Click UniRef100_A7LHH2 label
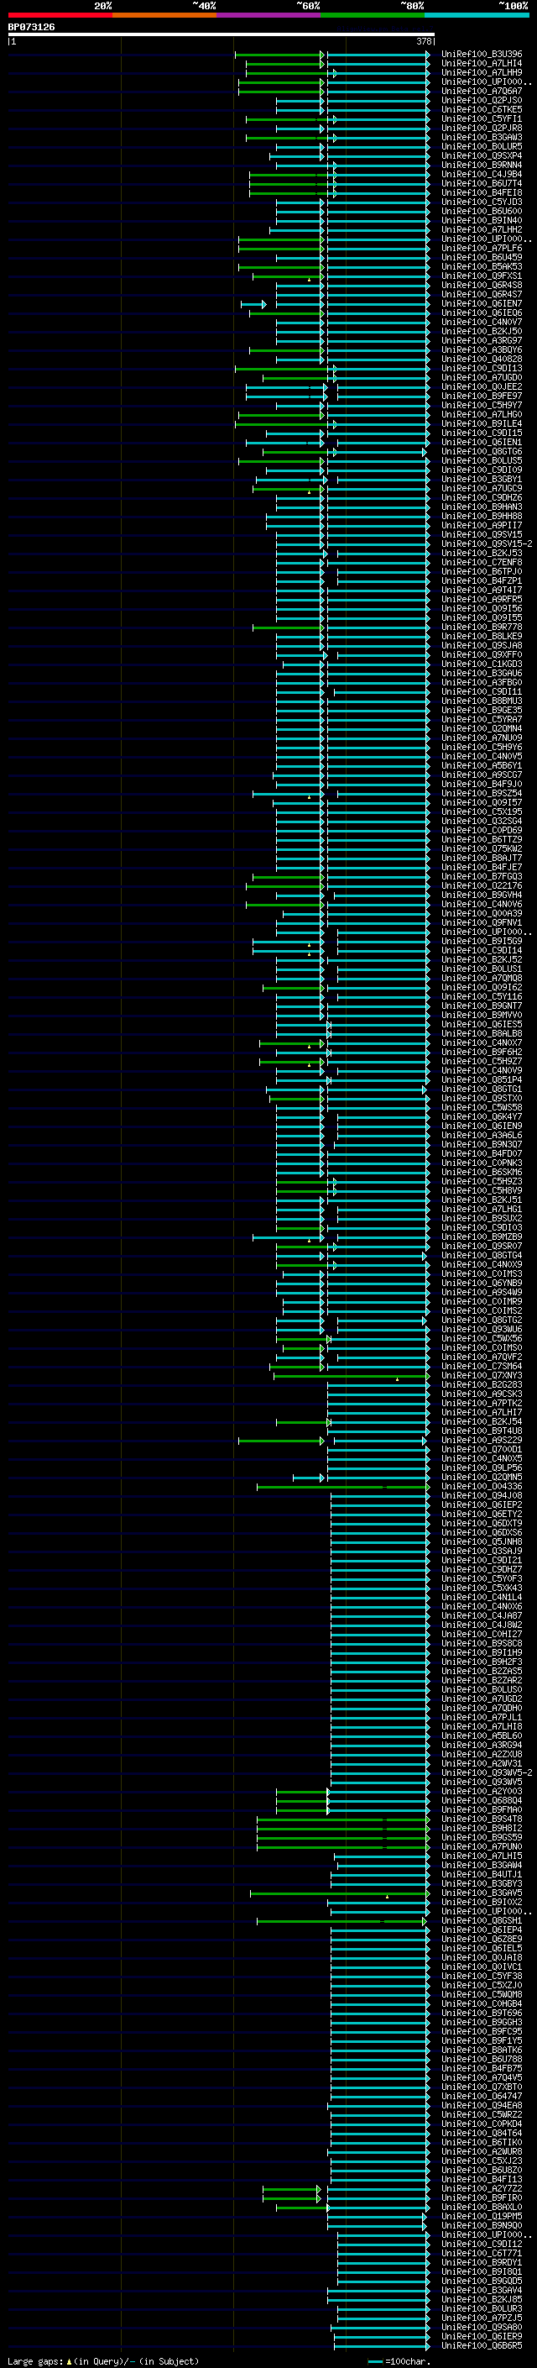This screenshot has height=2368, width=537. (482, 230)
